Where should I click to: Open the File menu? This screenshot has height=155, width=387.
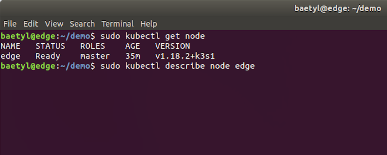point(10,24)
